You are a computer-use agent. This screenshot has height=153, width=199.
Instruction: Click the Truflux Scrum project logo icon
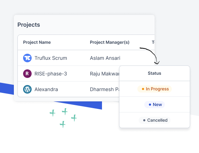[x=27, y=58]
